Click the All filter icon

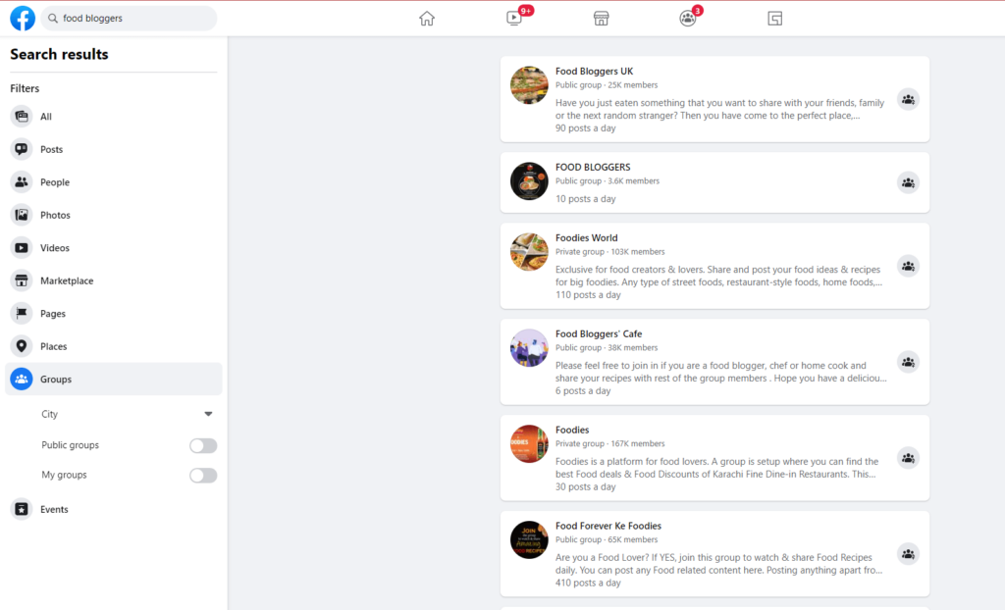click(x=22, y=116)
